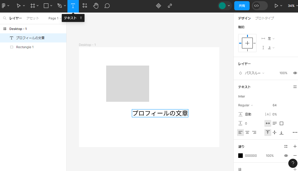Viewport: 298px width, 171px height.
Task: Click the create component icon
Action: 159,6
